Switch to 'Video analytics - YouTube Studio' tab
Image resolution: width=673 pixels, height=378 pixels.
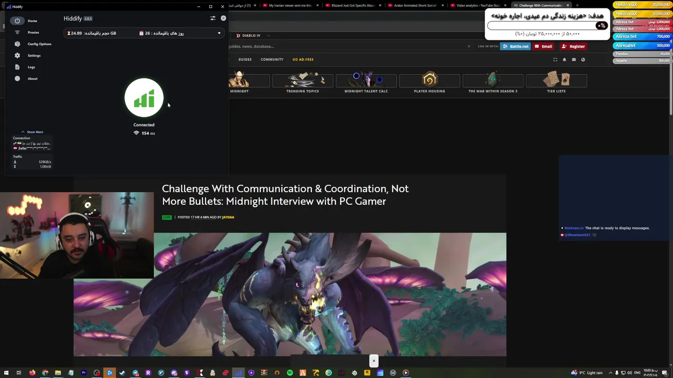point(477,5)
